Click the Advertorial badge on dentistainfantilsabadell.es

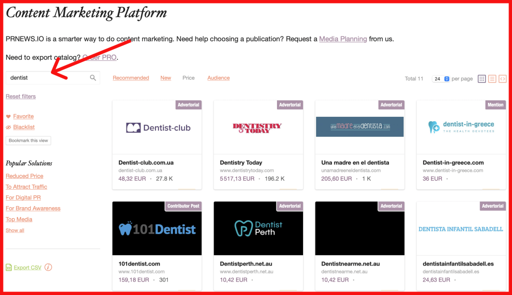[492, 206]
